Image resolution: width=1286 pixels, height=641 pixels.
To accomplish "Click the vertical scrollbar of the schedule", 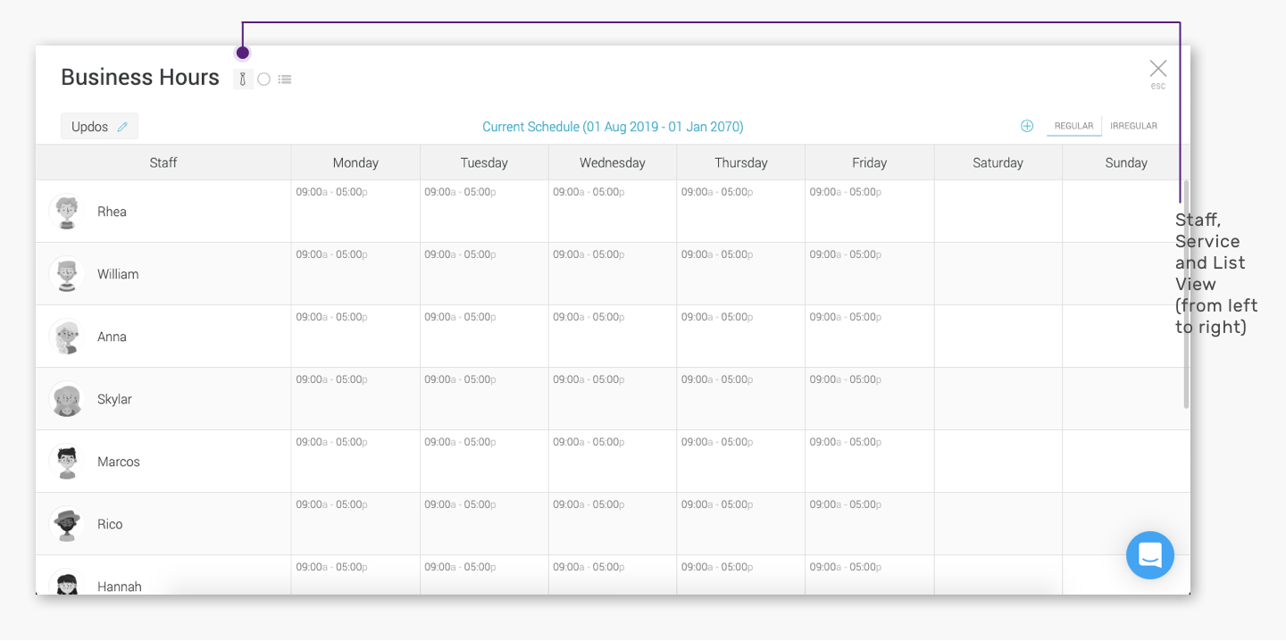I will (x=1186, y=295).
